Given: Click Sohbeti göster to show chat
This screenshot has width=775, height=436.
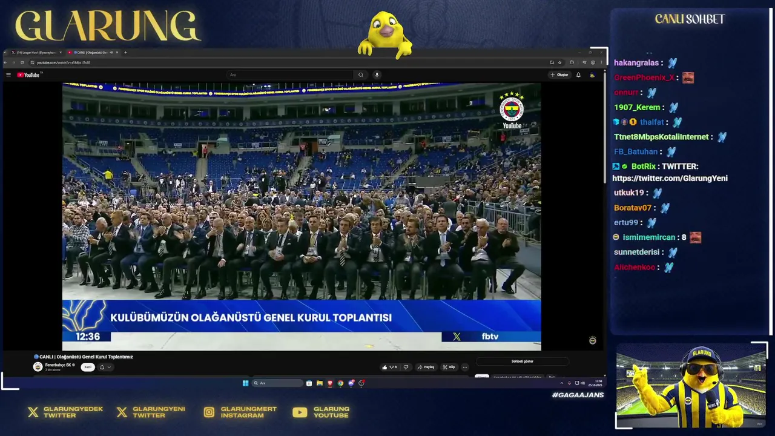Looking at the screenshot, I should (x=523, y=362).
